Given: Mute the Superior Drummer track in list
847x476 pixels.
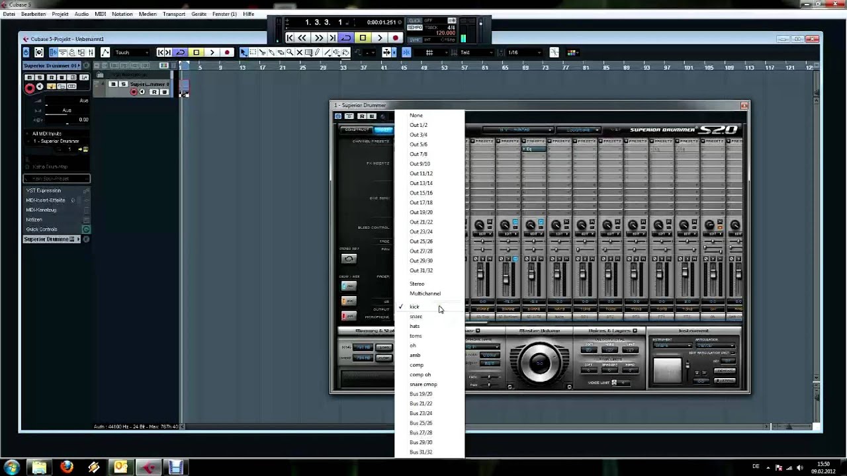Looking at the screenshot, I should (114, 84).
